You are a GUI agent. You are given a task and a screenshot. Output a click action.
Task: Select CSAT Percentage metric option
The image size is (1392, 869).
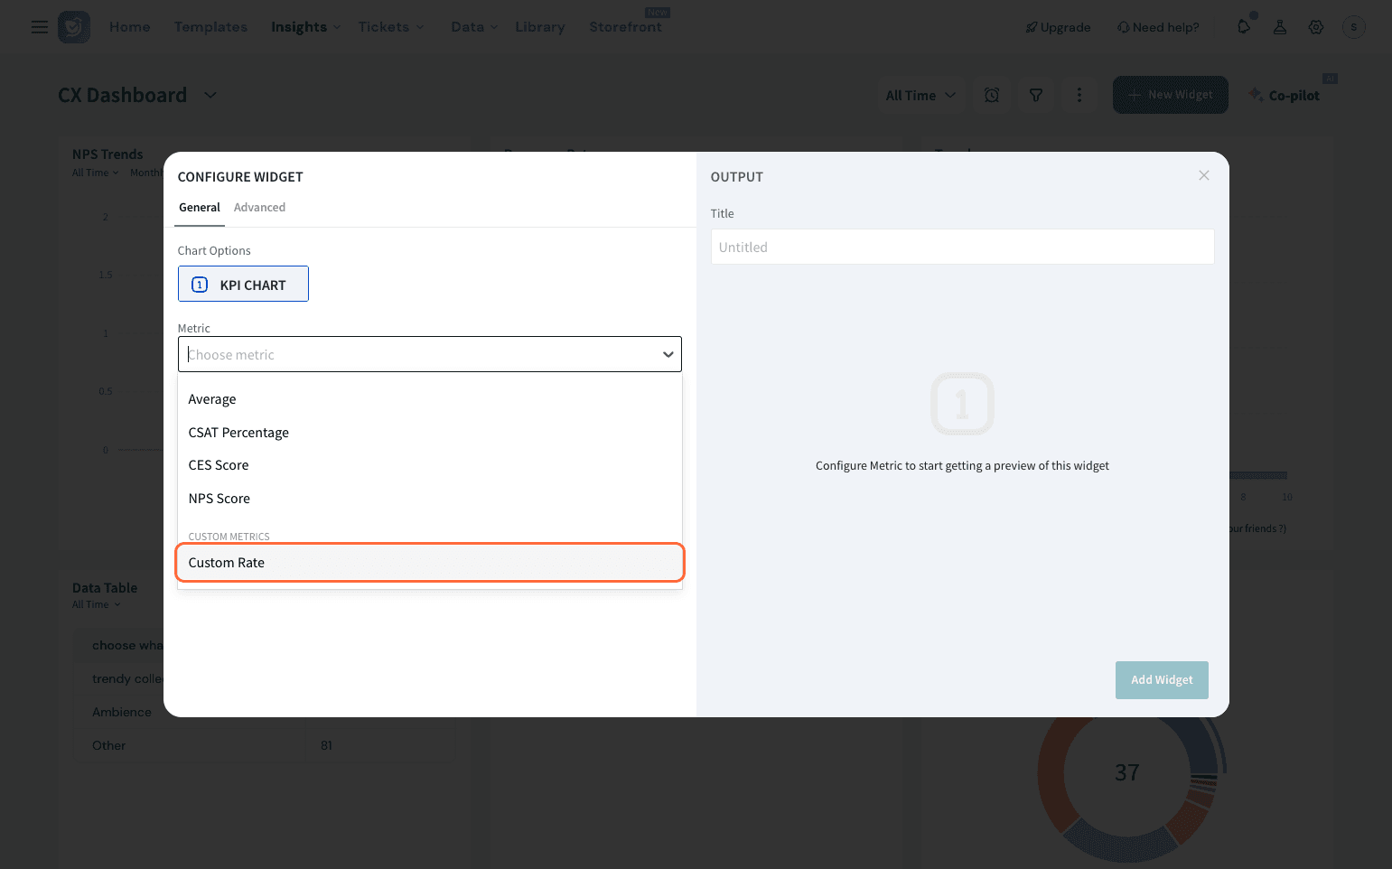pos(238,433)
